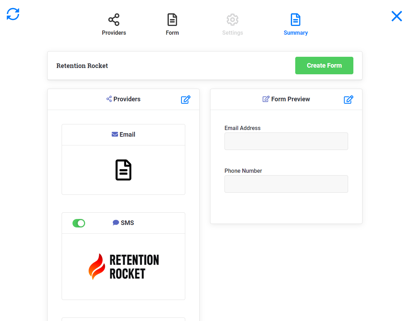Disable the SMS provider toggle
Image resolution: width=408 pixels, height=321 pixels.
point(79,223)
